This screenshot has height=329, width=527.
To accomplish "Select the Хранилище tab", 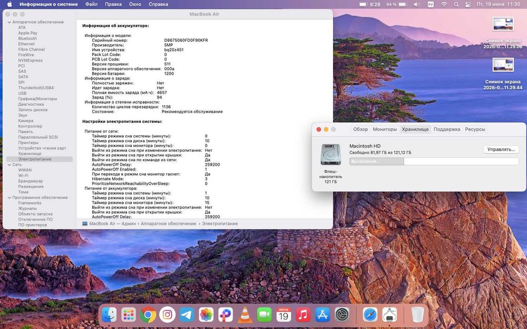I will (415, 129).
